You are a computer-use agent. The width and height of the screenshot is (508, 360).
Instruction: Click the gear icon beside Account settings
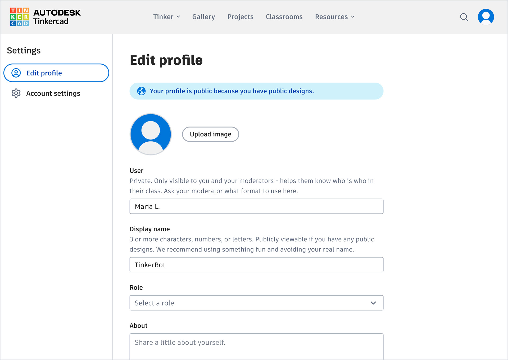click(x=16, y=93)
